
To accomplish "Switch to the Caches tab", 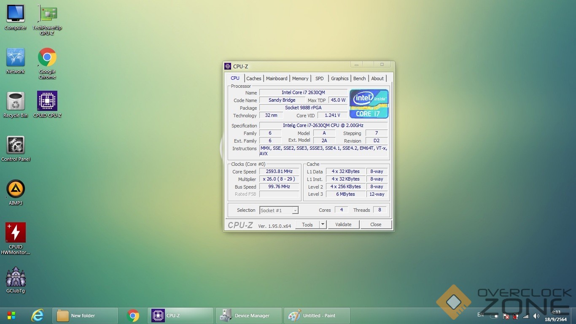I will [254, 78].
